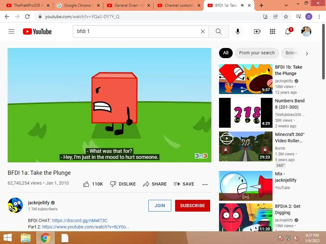
Task: Click Chrome icon in taskbar
Action: point(45,238)
